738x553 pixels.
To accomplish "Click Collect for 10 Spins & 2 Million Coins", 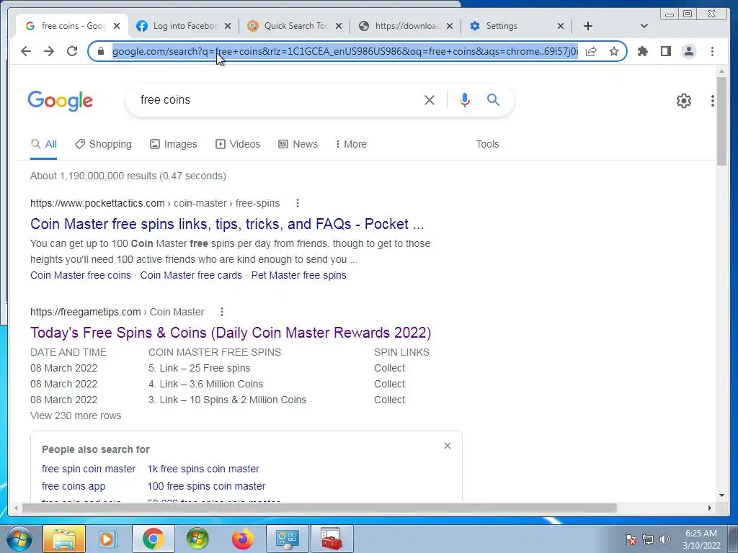I will pos(389,400).
